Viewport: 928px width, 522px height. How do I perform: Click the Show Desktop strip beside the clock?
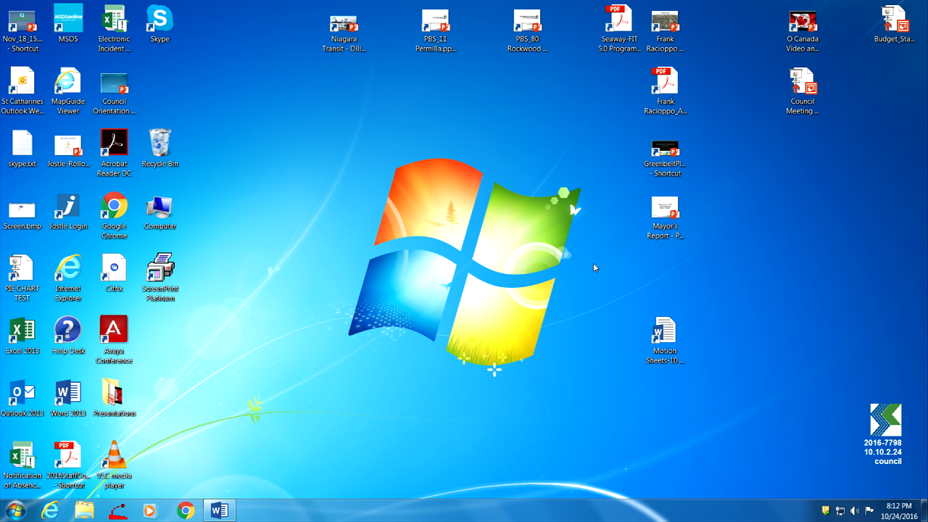[x=924, y=510]
